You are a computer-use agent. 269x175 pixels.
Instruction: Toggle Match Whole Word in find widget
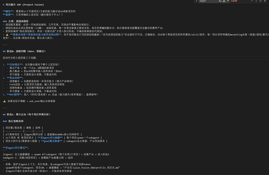pyautogui.click(x=224, y=1)
